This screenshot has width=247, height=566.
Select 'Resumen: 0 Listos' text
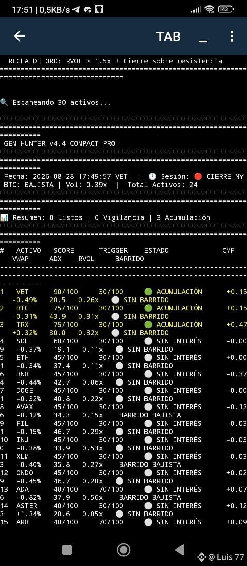pos(48,217)
